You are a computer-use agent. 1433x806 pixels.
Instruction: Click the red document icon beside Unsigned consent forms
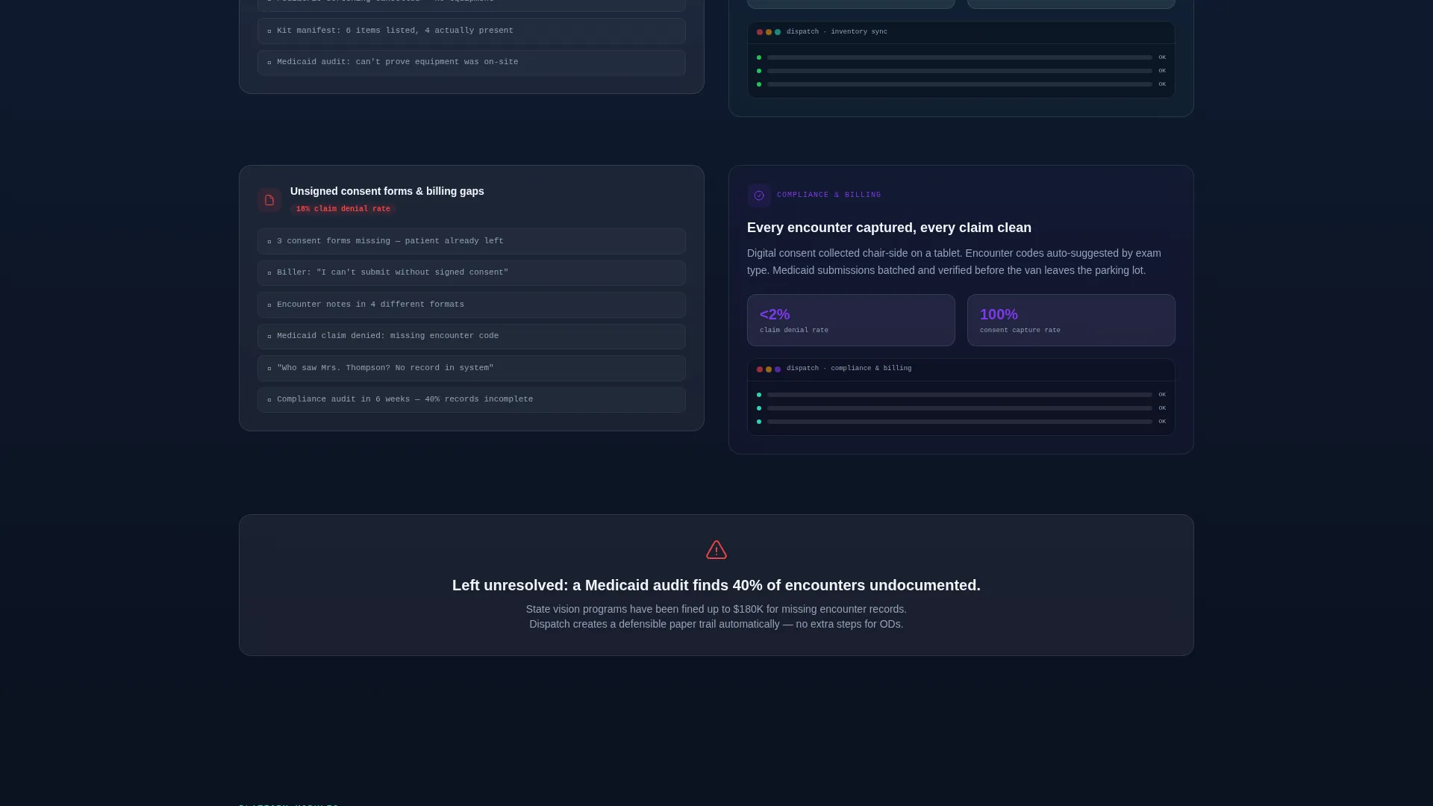click(x=269, y=200)
